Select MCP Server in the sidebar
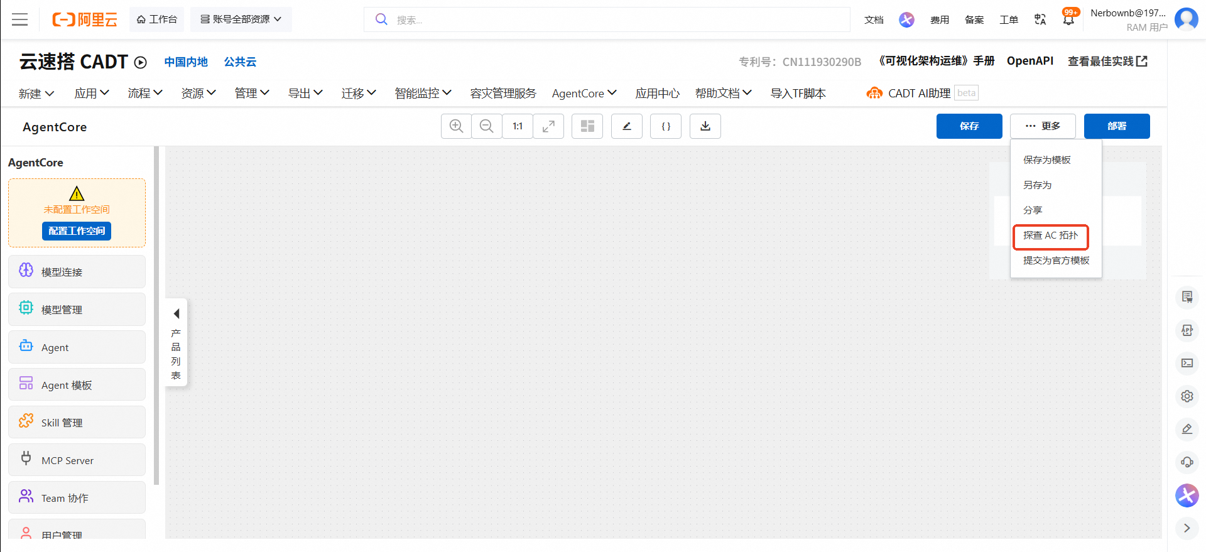 click(x=77, y=460)
